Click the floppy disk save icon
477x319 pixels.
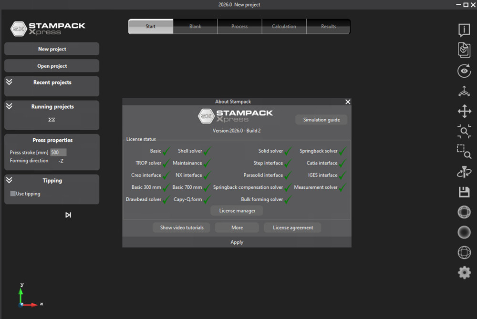click(x=464, y=192)
